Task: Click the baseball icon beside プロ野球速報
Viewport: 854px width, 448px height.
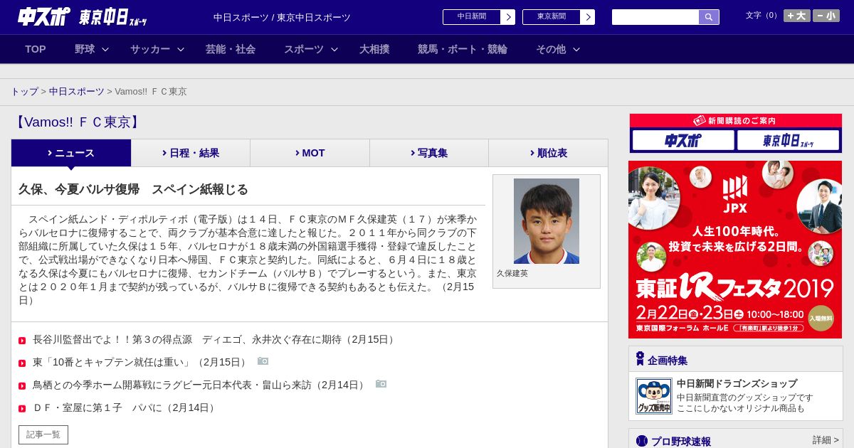Action: point(642,441)
